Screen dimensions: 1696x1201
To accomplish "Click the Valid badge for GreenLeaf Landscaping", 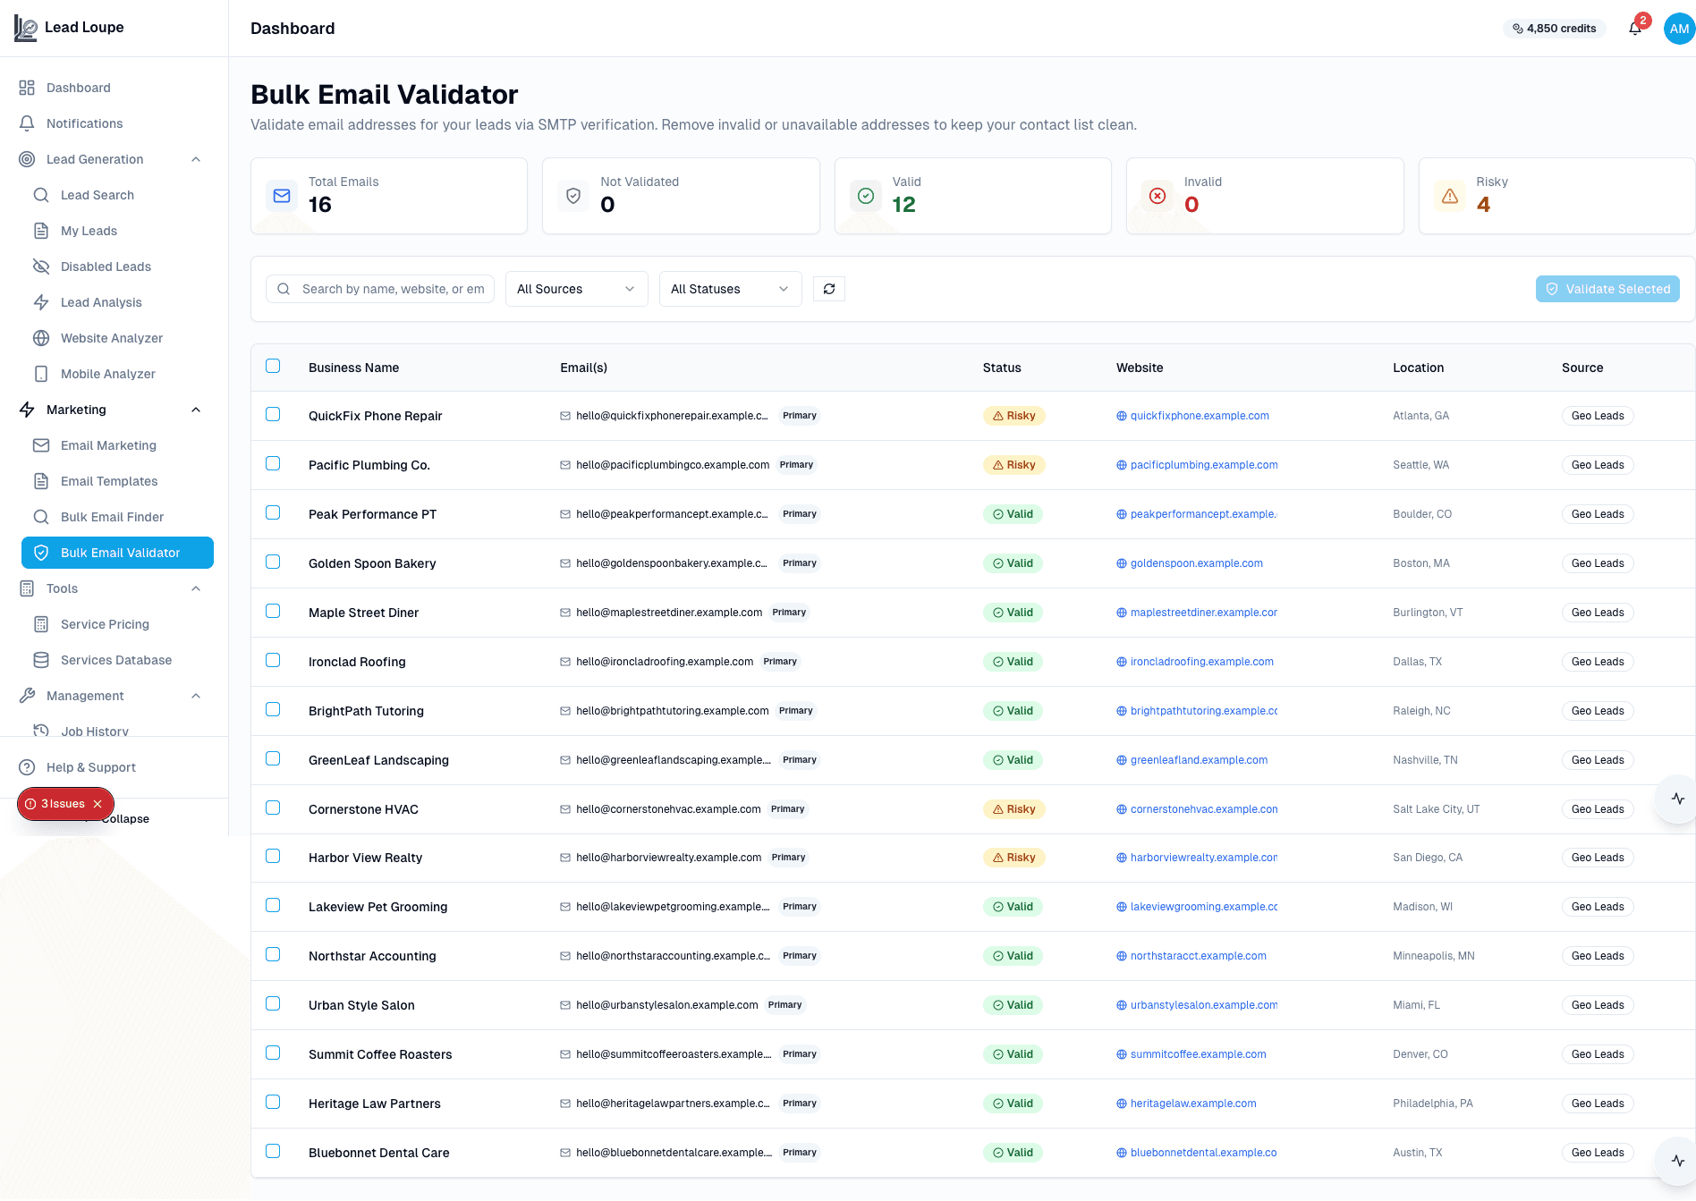I will 1013,760.
